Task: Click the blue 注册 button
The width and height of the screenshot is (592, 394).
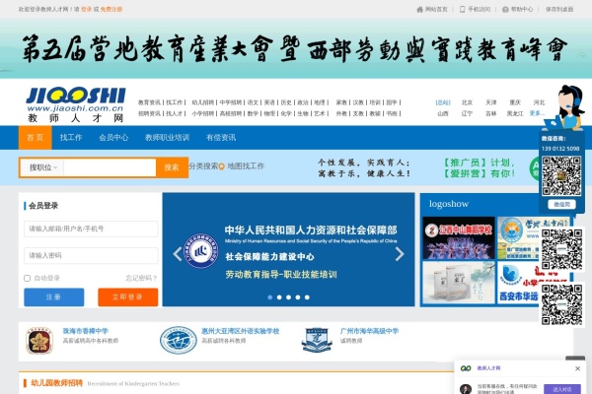Action: (x=54, y=297)
